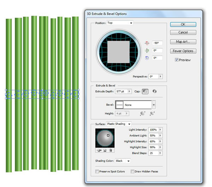Open the Shading Color dropdown

click(x=123, y=161)
